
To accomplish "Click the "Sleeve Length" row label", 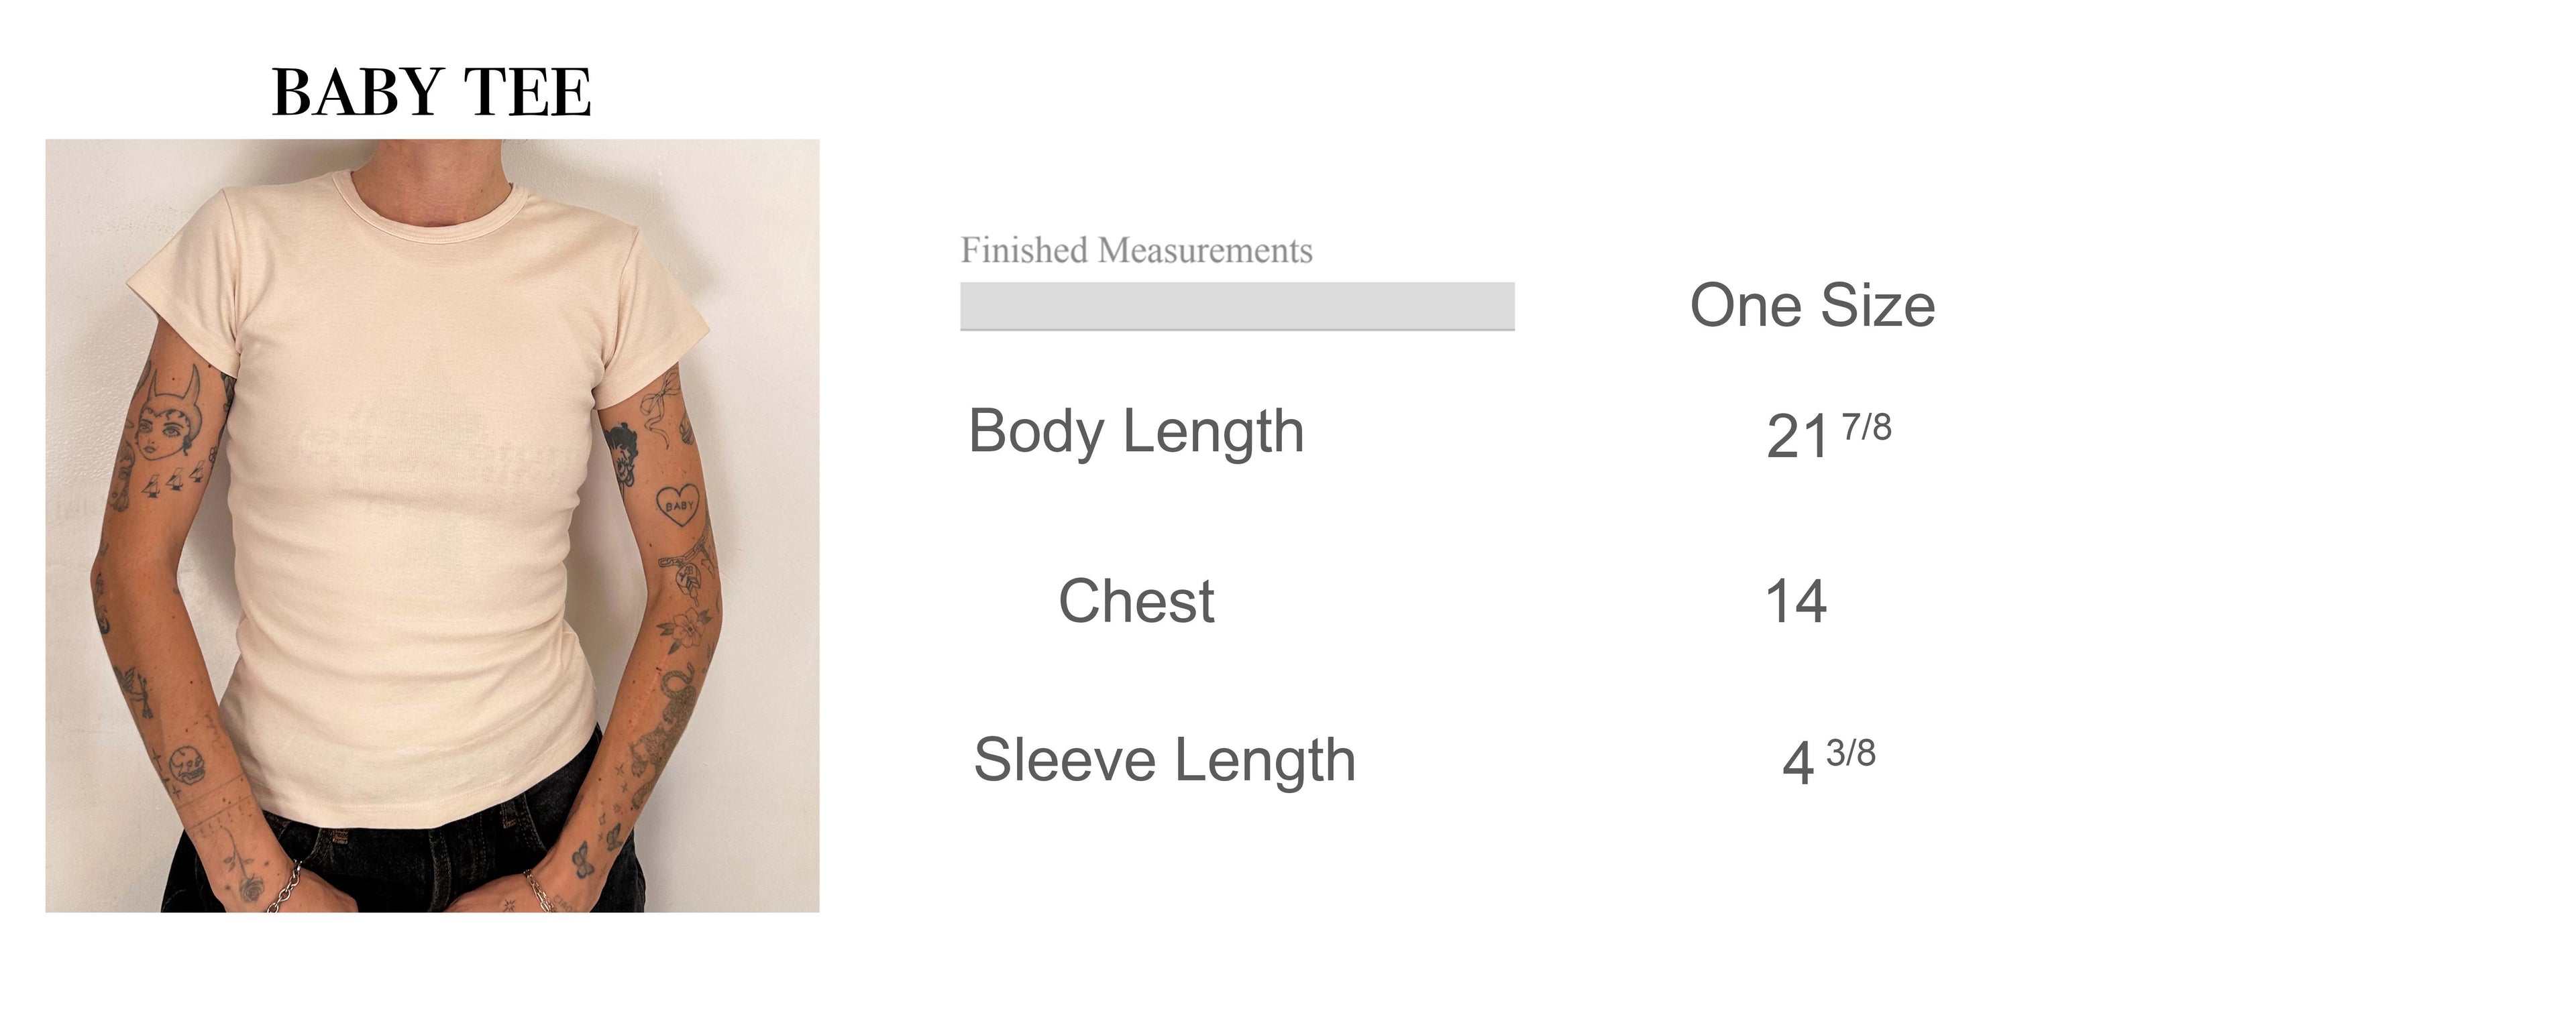I will (x=1164, y=760).
